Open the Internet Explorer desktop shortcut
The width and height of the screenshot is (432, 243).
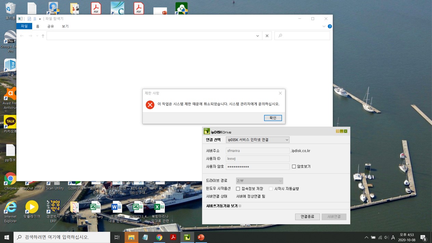[x=10, y=212]
